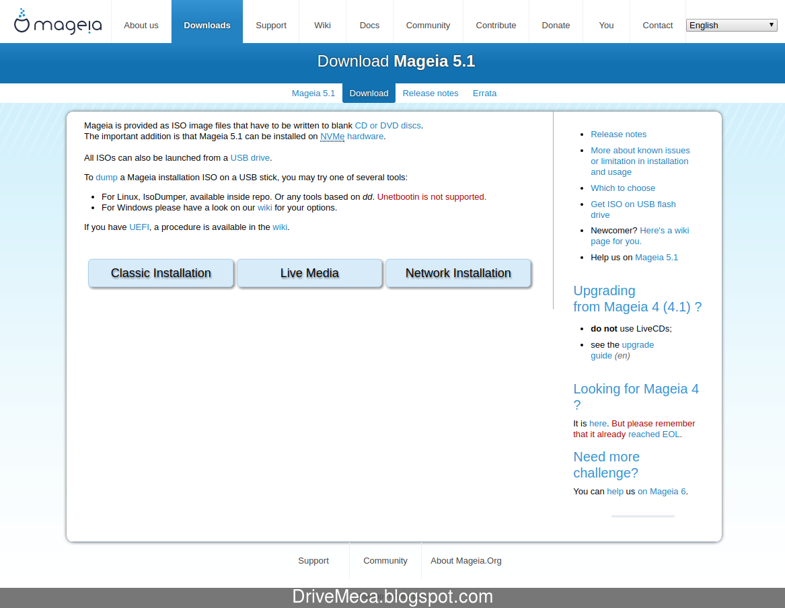Open the USB drive link
The height and width of the screenshot is (608, 785).
click(x=250, y=157)
